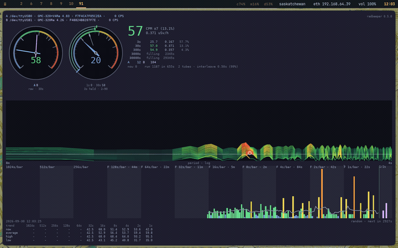Select the 4s/bar · 84s column header
The width and height of the screenshot is (398, 248).
[289, 167]
